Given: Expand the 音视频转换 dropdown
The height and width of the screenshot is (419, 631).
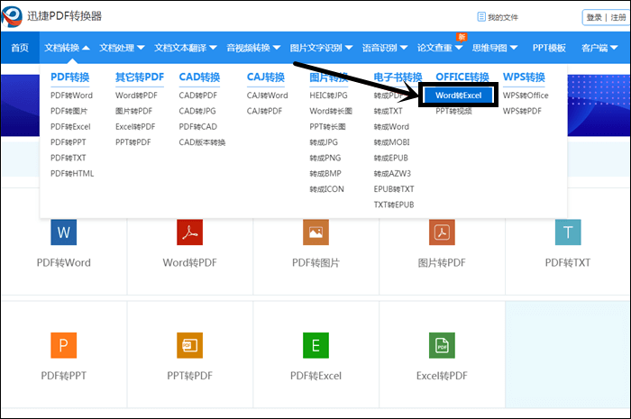Looking at the screenshot, I should coord(253,48).
